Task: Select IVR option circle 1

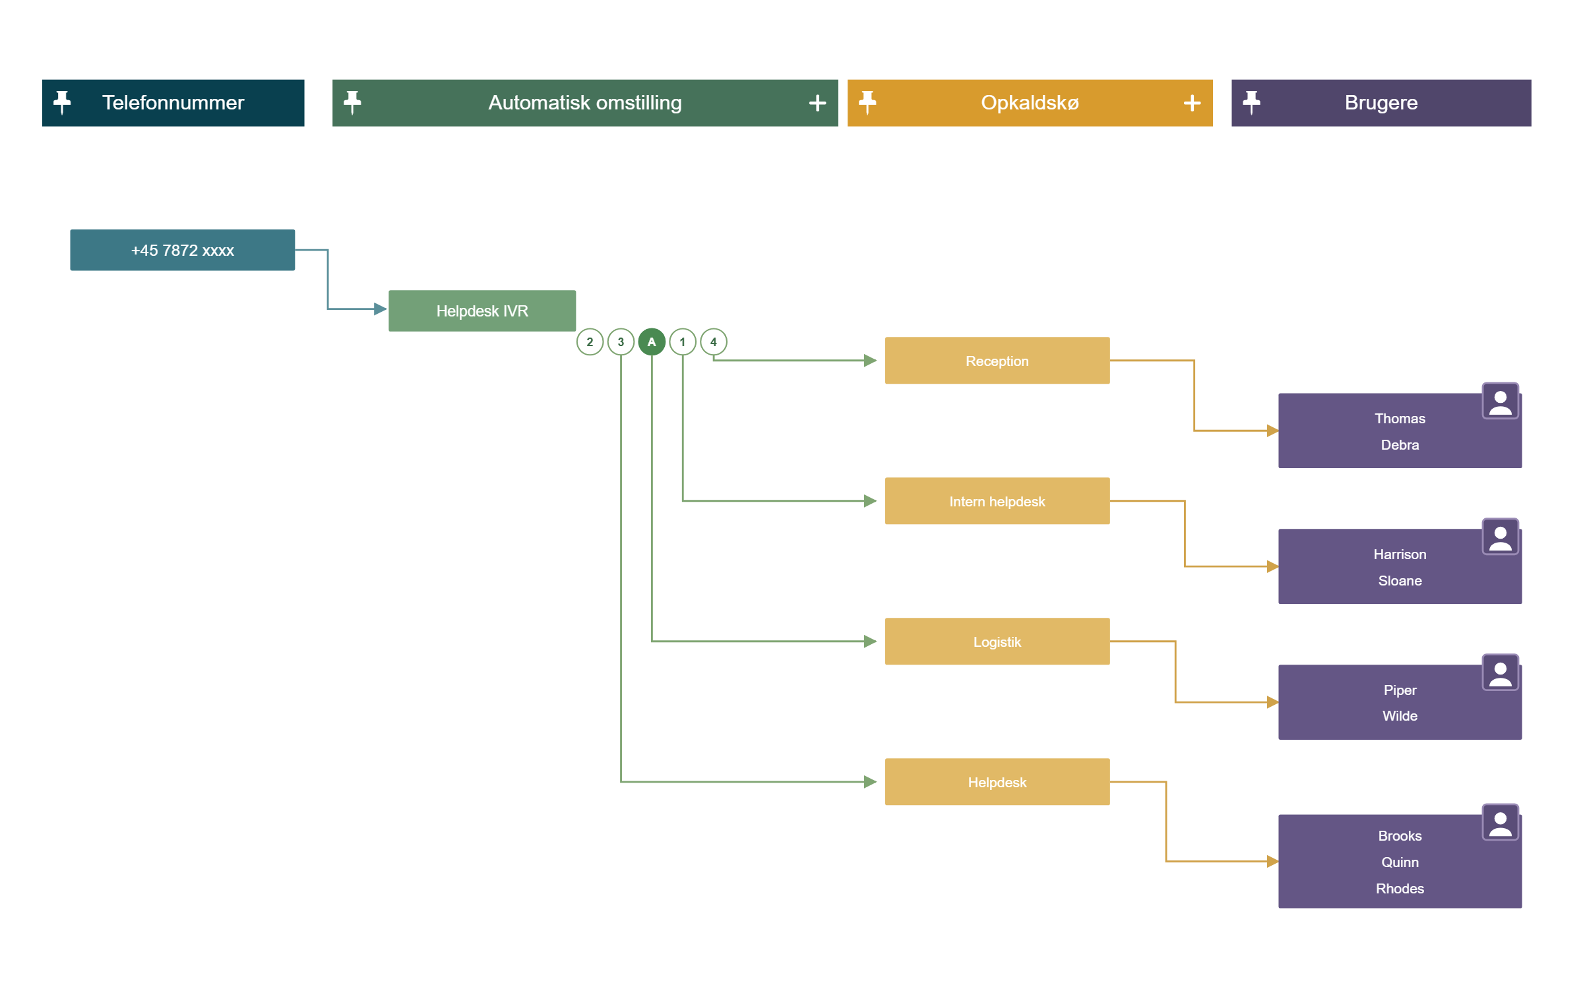Action: pyautogui.click(x=683, y=342)
